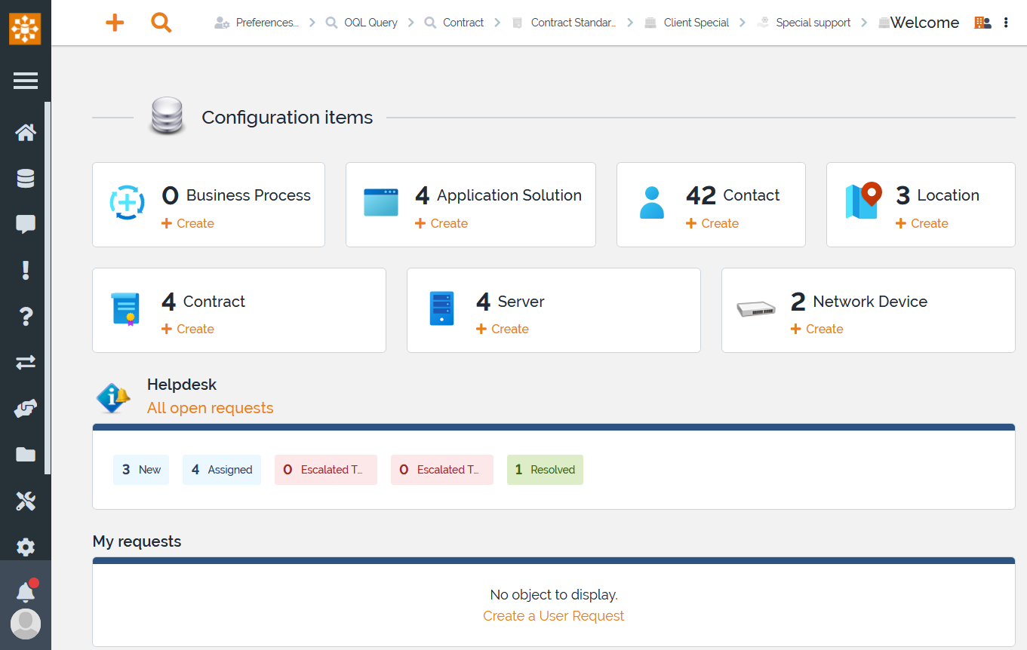
Task: Open the three-dot page options menu
Action: [1006, 23]
